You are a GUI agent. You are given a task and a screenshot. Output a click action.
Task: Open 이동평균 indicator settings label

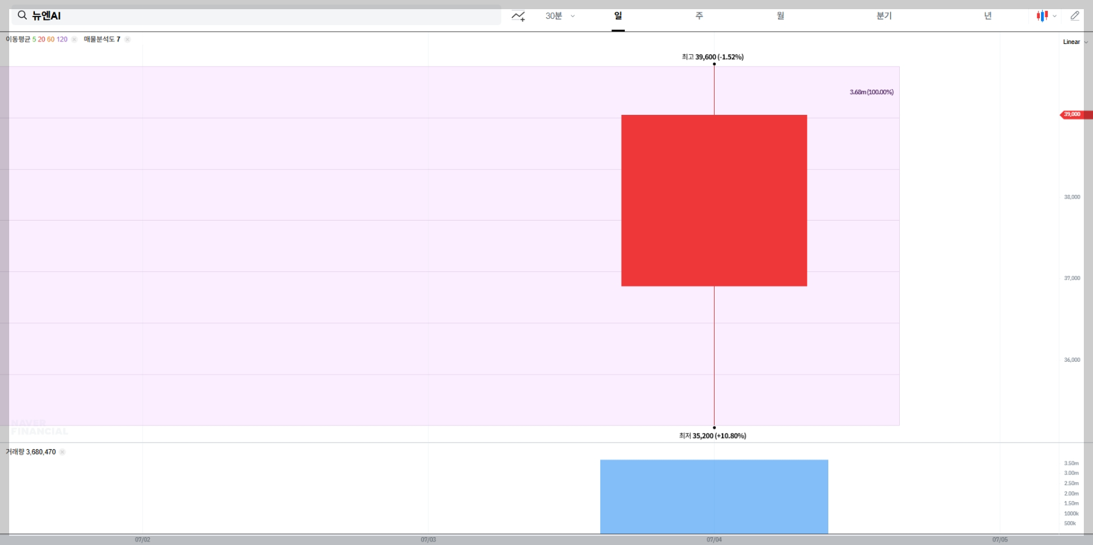tap(37, 39)
